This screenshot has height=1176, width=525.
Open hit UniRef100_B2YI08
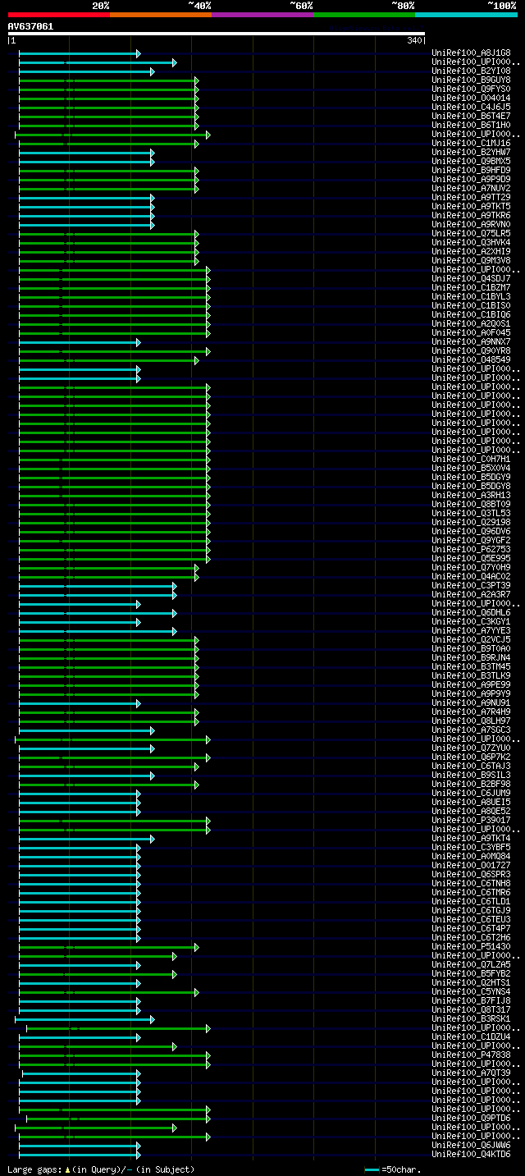(x=471, y=71)
